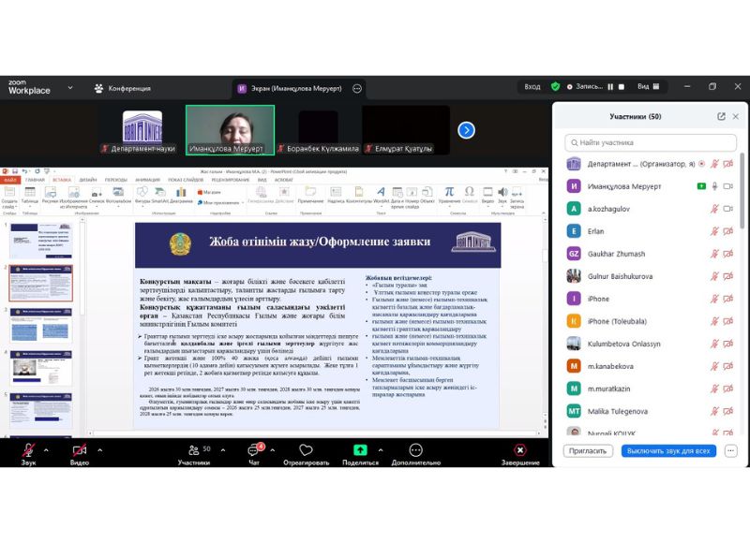Open the Чат panel
Viewport: 750px width, 543px height.
coord(253,451)
